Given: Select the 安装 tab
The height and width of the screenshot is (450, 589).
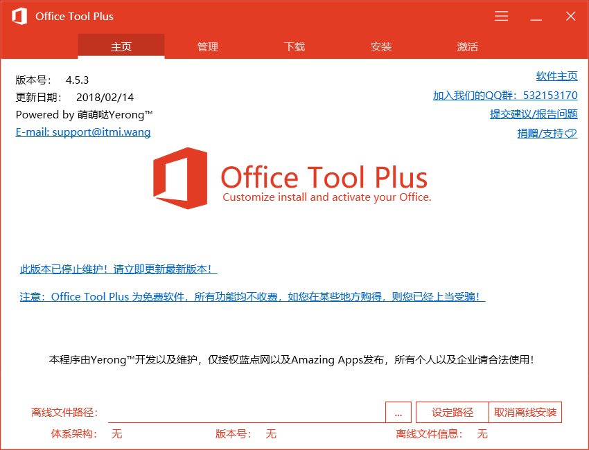Looking at the screenshot, I should point(381,47).
